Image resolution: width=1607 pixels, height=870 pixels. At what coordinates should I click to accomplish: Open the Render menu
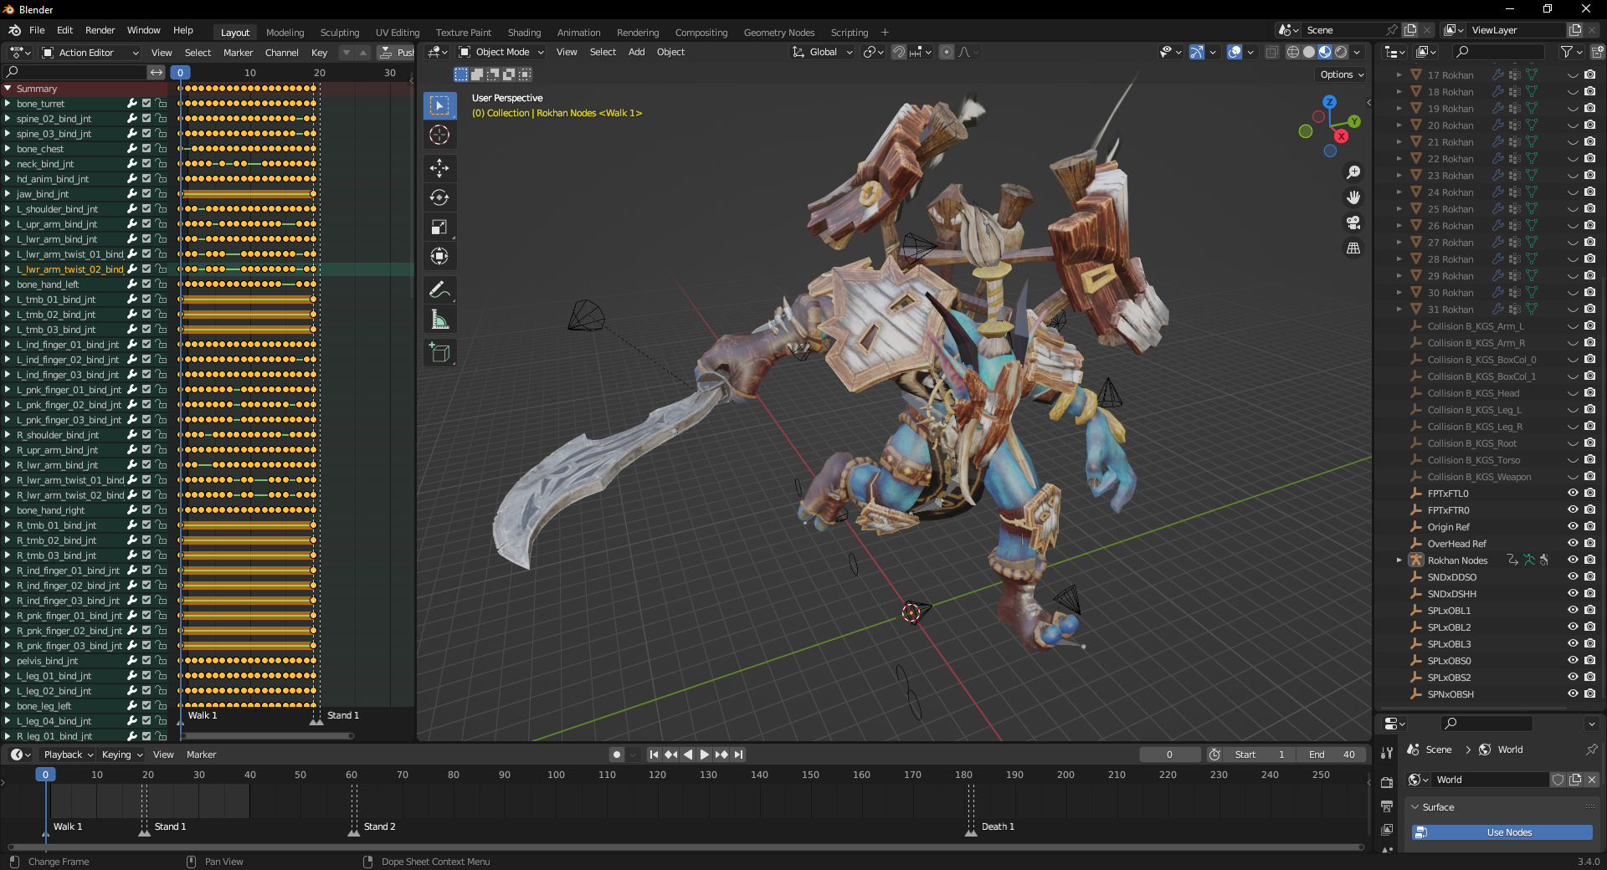coord(100,30)
